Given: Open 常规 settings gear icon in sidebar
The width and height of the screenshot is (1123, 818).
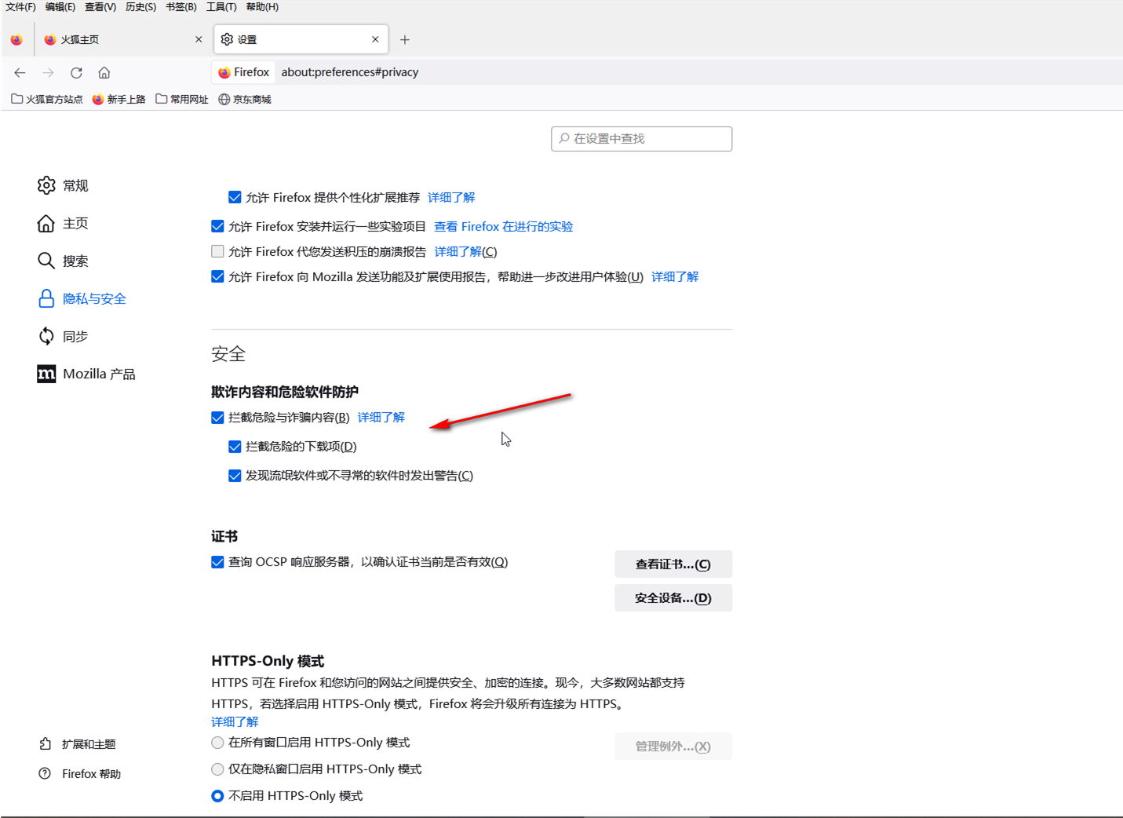Looking at the screenshot, I should coord(46,185).
